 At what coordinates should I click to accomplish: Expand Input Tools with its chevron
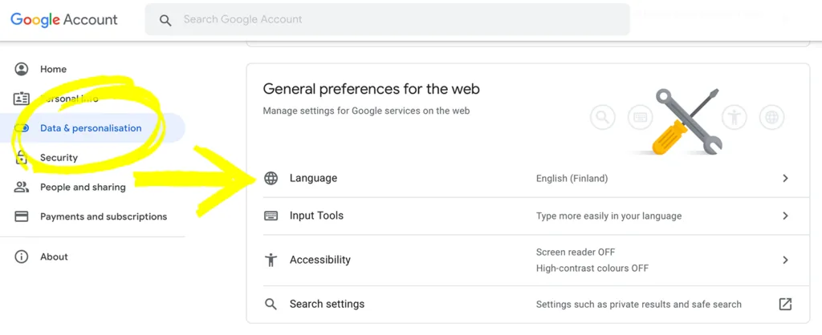pyautogui.click(x=785, y=216)
